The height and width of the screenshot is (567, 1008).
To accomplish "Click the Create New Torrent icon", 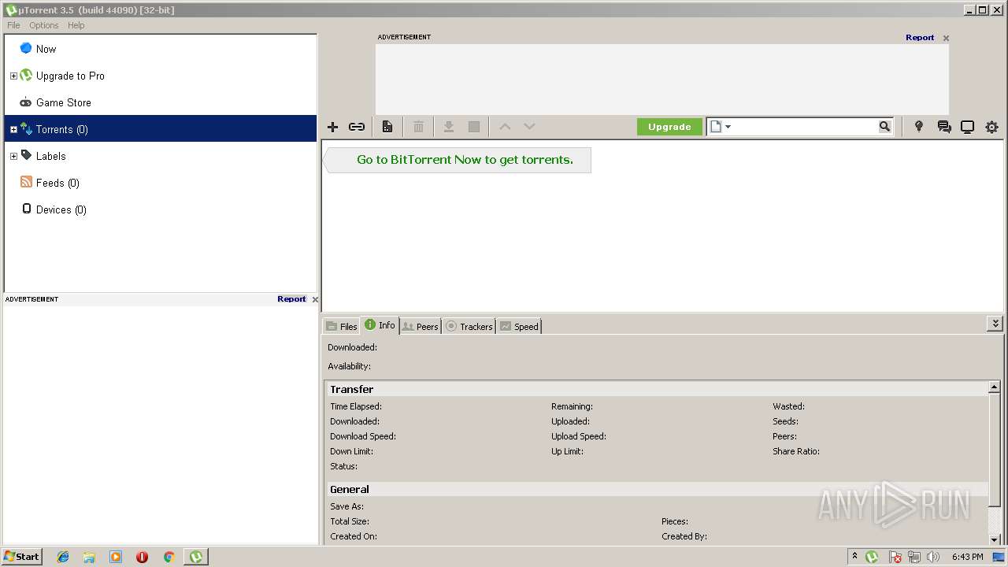I will (x=387, y=127).
